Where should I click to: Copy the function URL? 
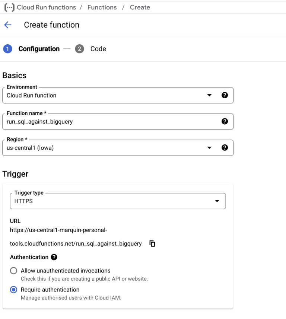(x=152, y=243)
